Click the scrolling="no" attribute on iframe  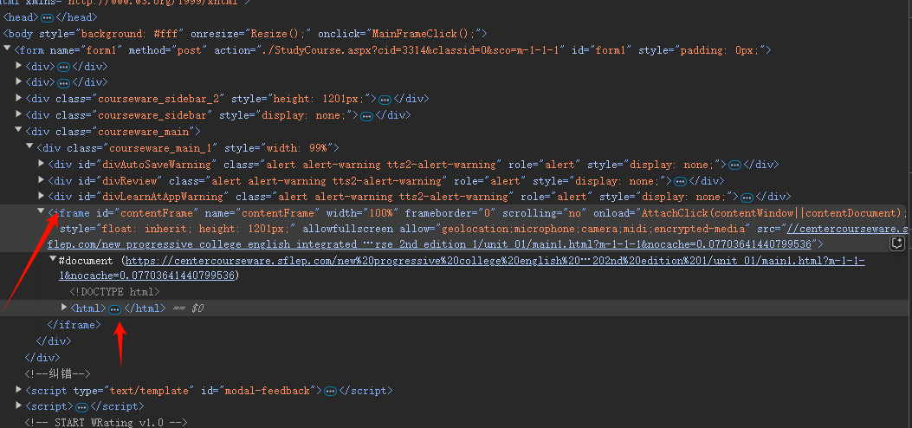(545, 213)
